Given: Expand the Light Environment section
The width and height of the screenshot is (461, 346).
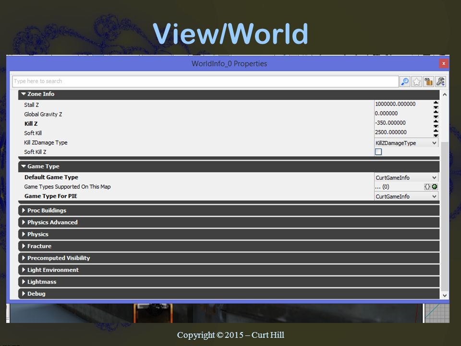Looking at the screenshot, I should [229, 270].
